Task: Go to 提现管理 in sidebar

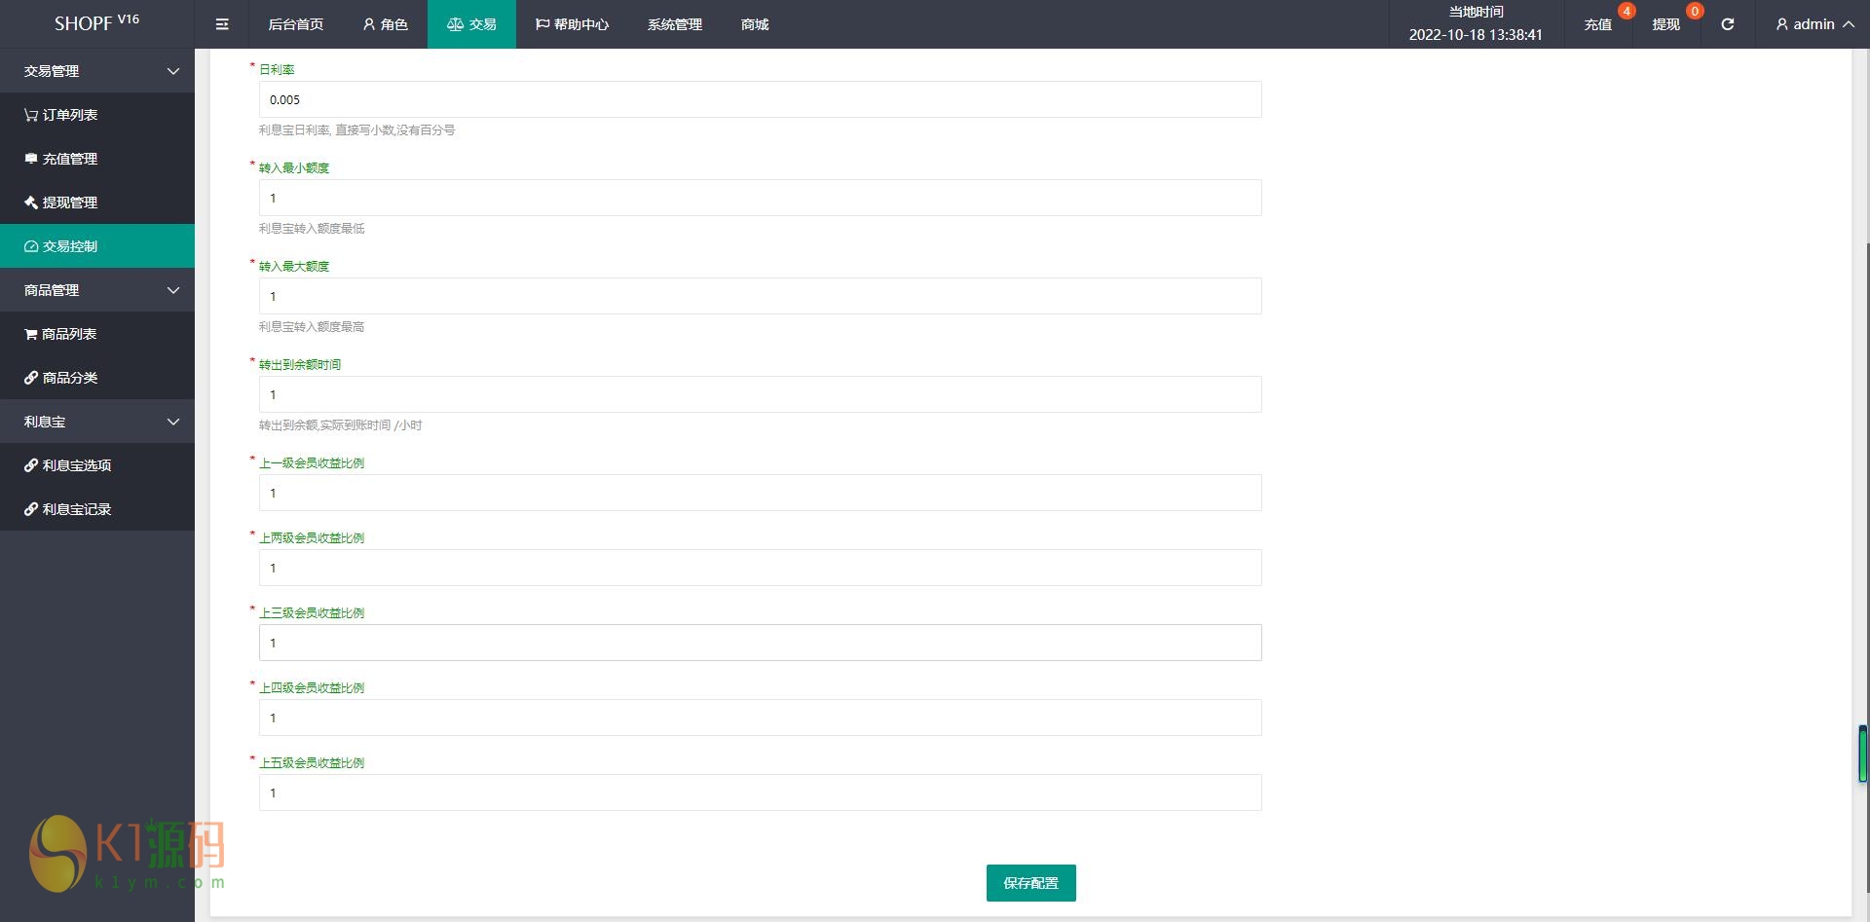Action: click(x=97, y=203)
